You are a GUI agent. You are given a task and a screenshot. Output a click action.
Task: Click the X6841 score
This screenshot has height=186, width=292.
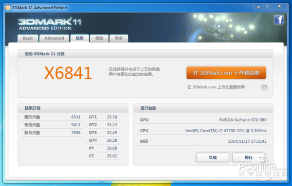point(68,73)
